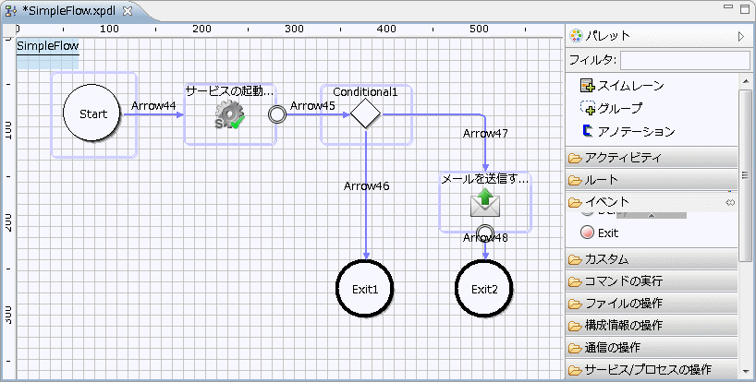Click into the フィルタ input field
This screenshot has height=382, width=756.
click(685, 61)
